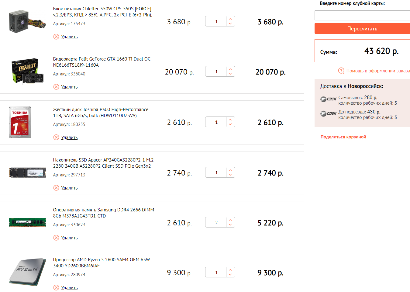
Task: Click the delete icon for Toshiba P300 drive
Action: tap(56, 137)
